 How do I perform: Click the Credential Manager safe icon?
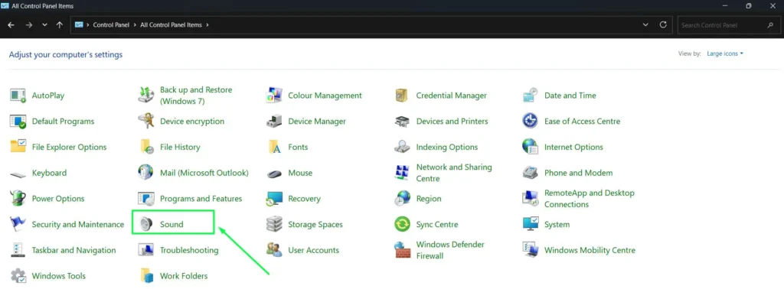click(x=402, y=96)
